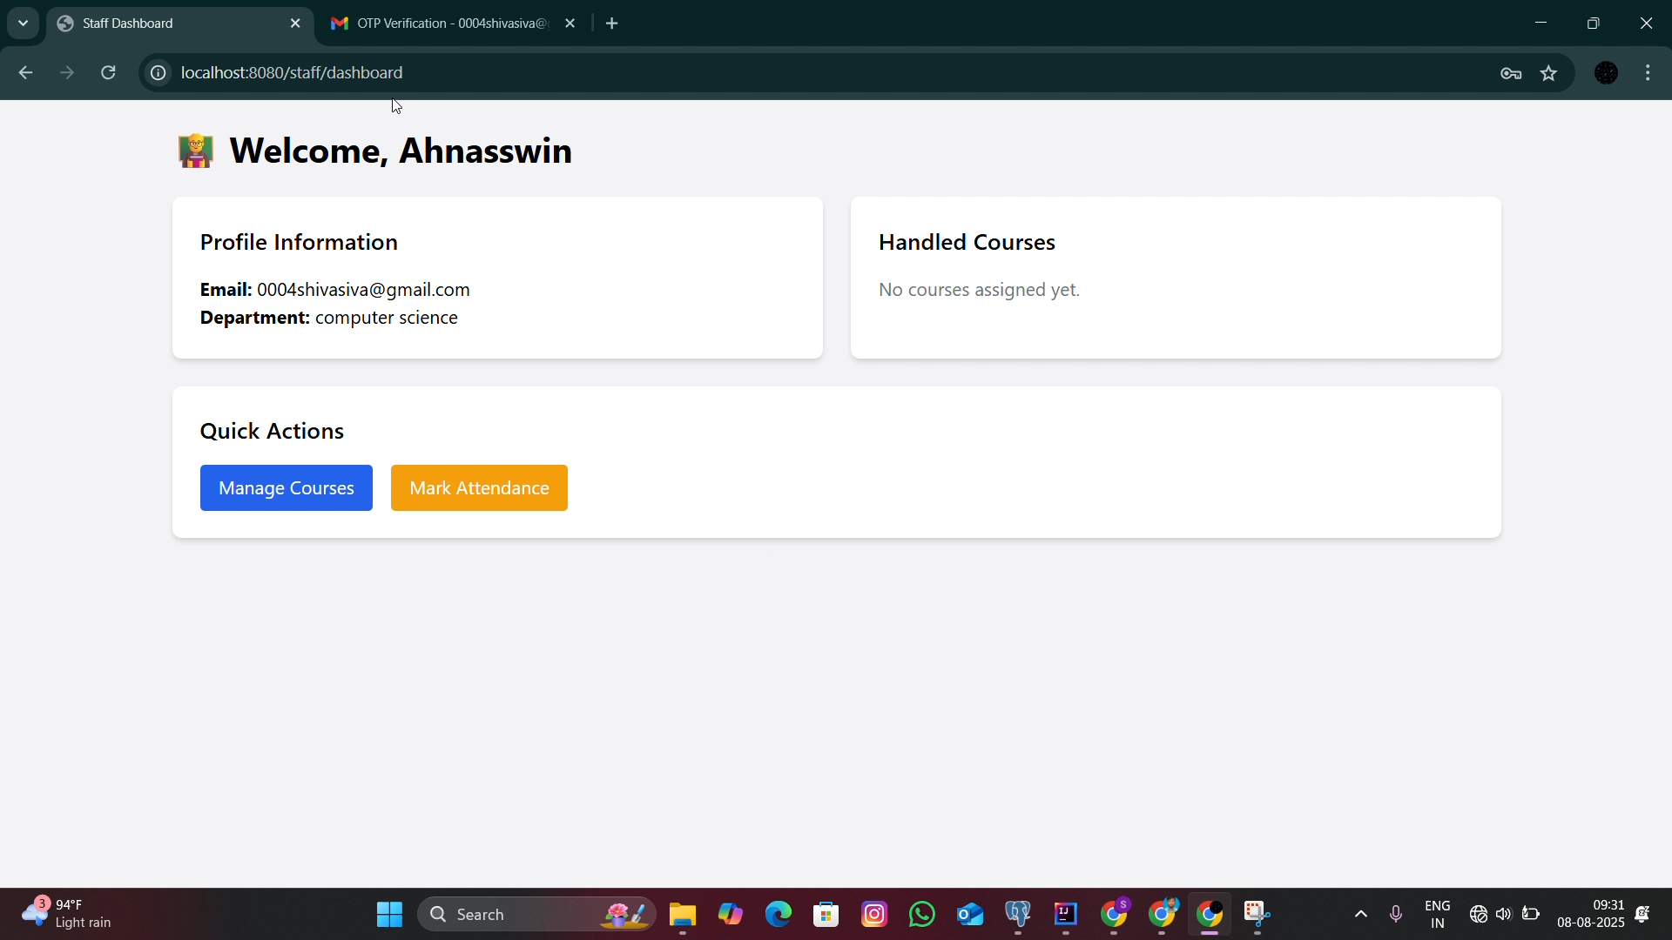Close the OTP Verification tab
Image resolution: width=1672 pixels, height=940 pixels.
coord(570,23)
